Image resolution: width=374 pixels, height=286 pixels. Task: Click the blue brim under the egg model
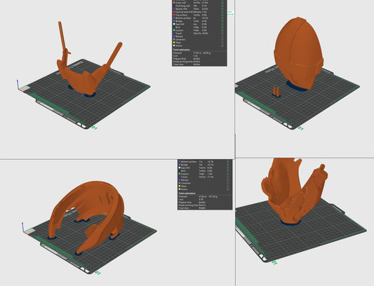click(296, 87)
